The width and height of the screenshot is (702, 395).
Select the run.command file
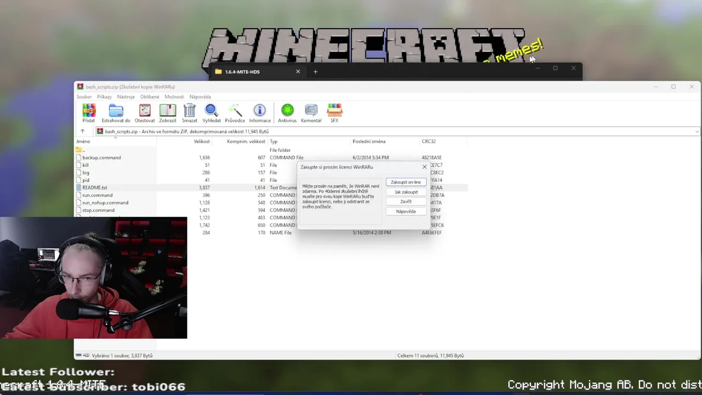(97, 195)
